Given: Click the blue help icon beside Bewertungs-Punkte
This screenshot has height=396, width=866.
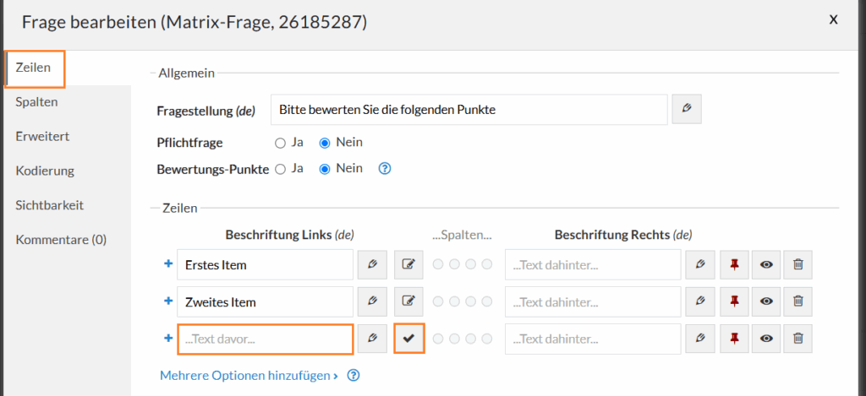Looking at the screenshot, I should coord(385,169).
